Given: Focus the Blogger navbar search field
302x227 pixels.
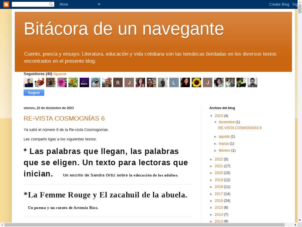Looking at the screenshot, I should (x=30, y=4).
